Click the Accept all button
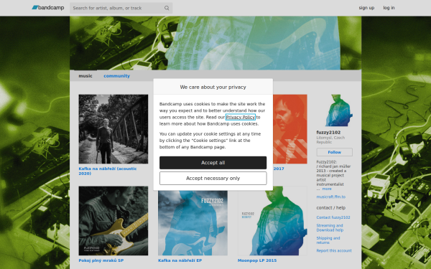Screen dimensions: 431x269 213,163
